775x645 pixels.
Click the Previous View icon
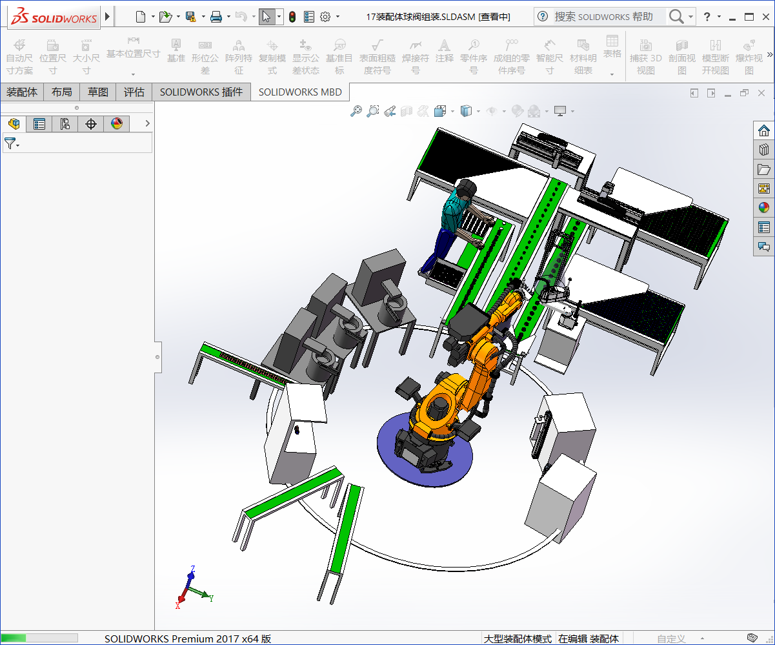click(390, 111)
